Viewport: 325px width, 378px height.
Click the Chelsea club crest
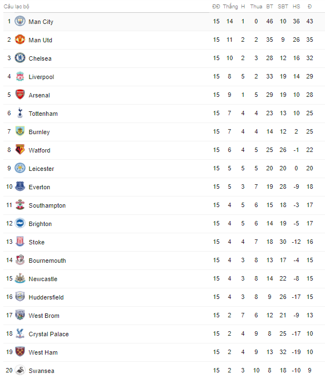pos(20,58)
